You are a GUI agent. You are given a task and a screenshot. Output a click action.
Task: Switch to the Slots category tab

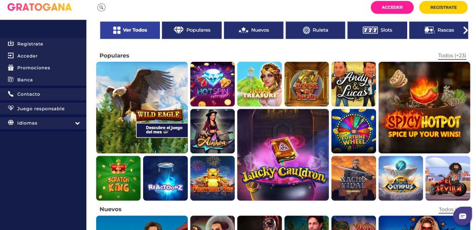pyautogui.click(x=377, y=30)
